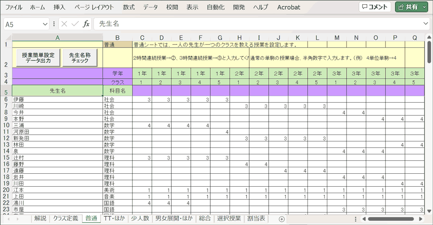433x225 pixels.
Task: Click the select-all corner triangle
Action: click(8, 37)
